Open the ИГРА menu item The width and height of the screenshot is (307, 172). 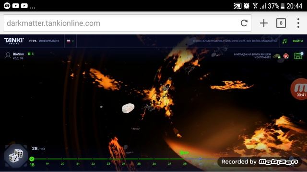(33, 41)
